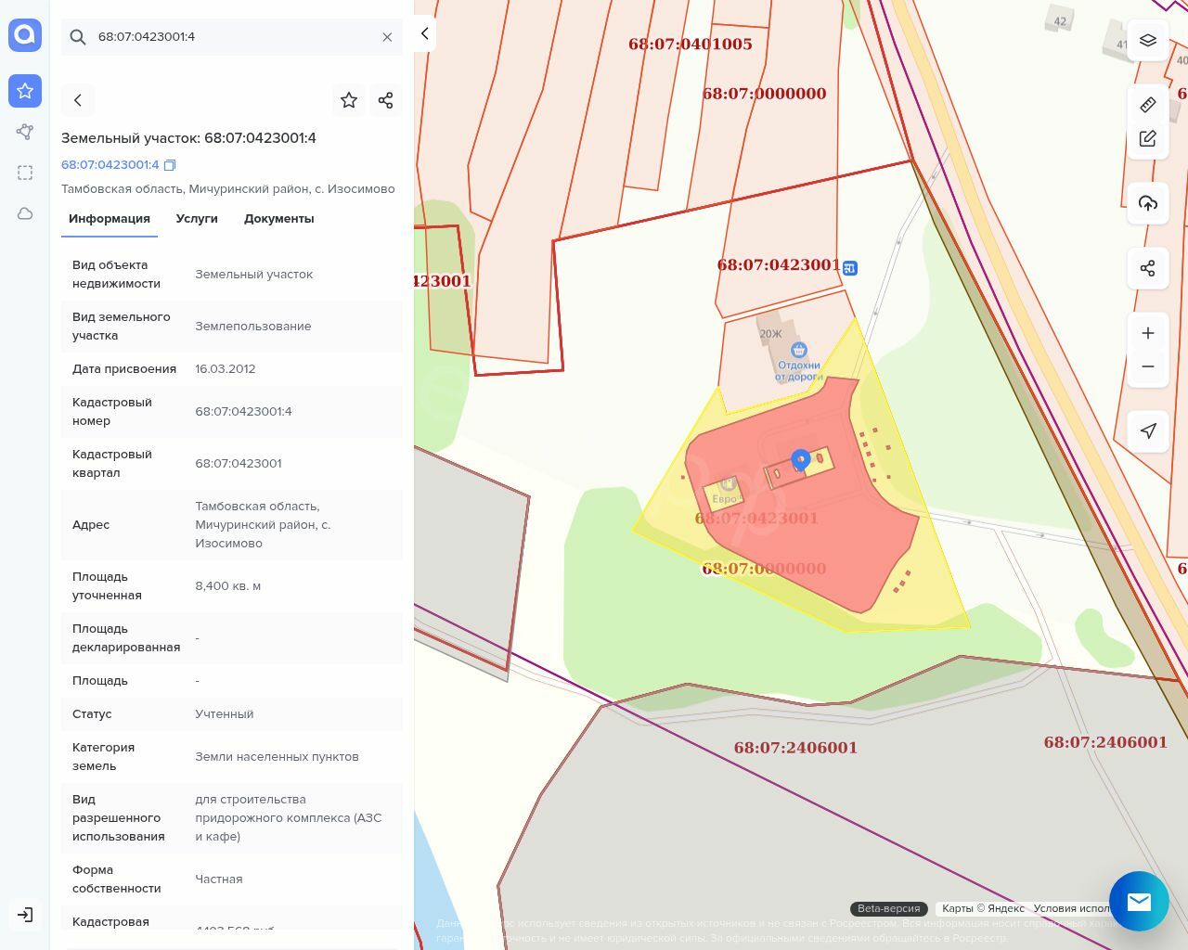
Task: Activate the draw/edit tool on map
Action: pyautogui.click(x=1148, y=139)
